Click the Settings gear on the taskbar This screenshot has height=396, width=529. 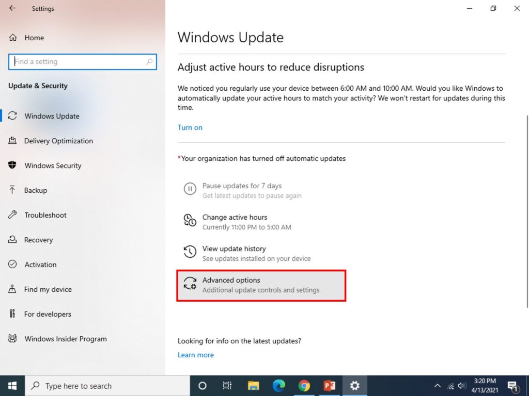click(x=354, y=386)
